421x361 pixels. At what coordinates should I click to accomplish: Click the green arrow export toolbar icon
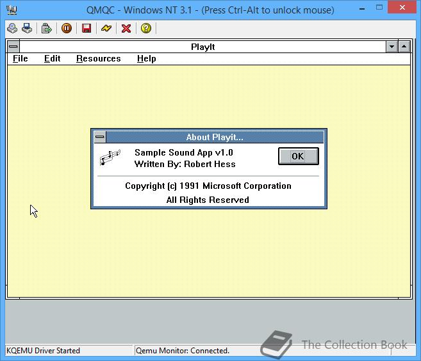(46, 28)
